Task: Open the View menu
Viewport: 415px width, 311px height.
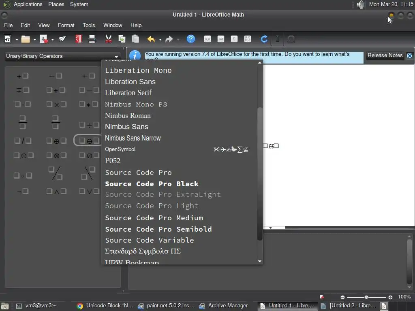Action: 44,25
